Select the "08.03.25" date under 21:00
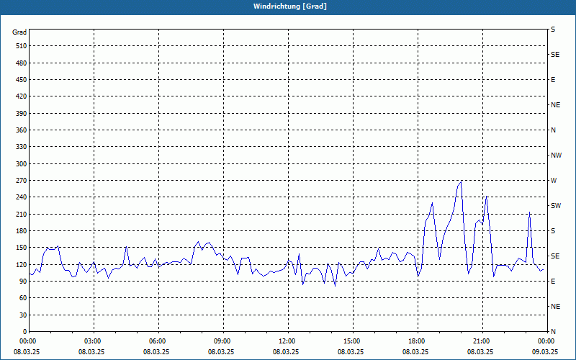This screenshot has width=576, height=360. click(480, 352)
